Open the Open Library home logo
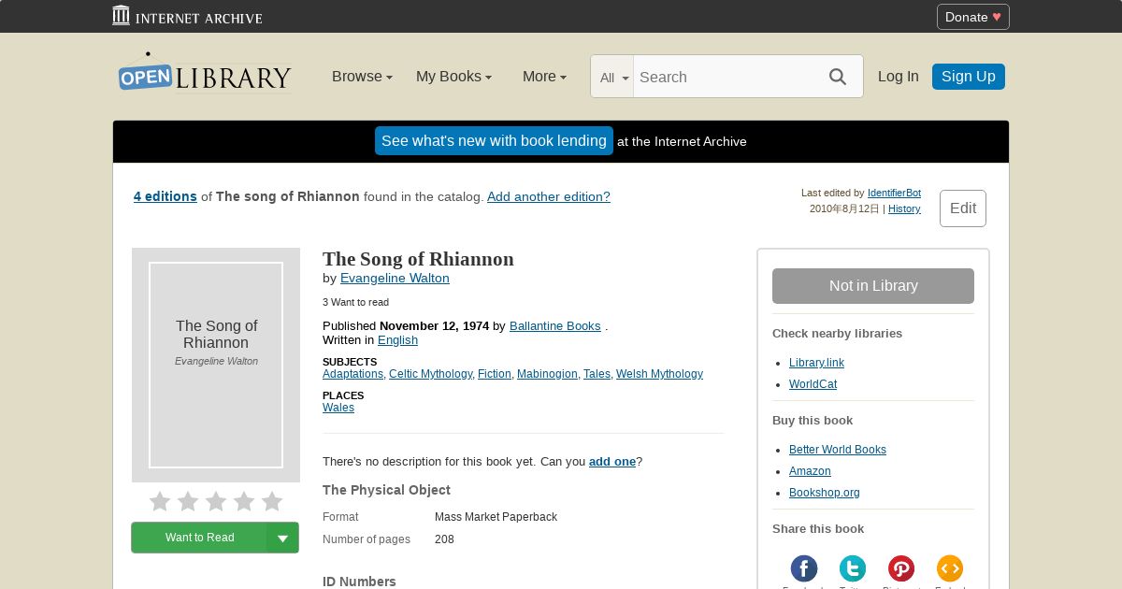 [205, 73]
